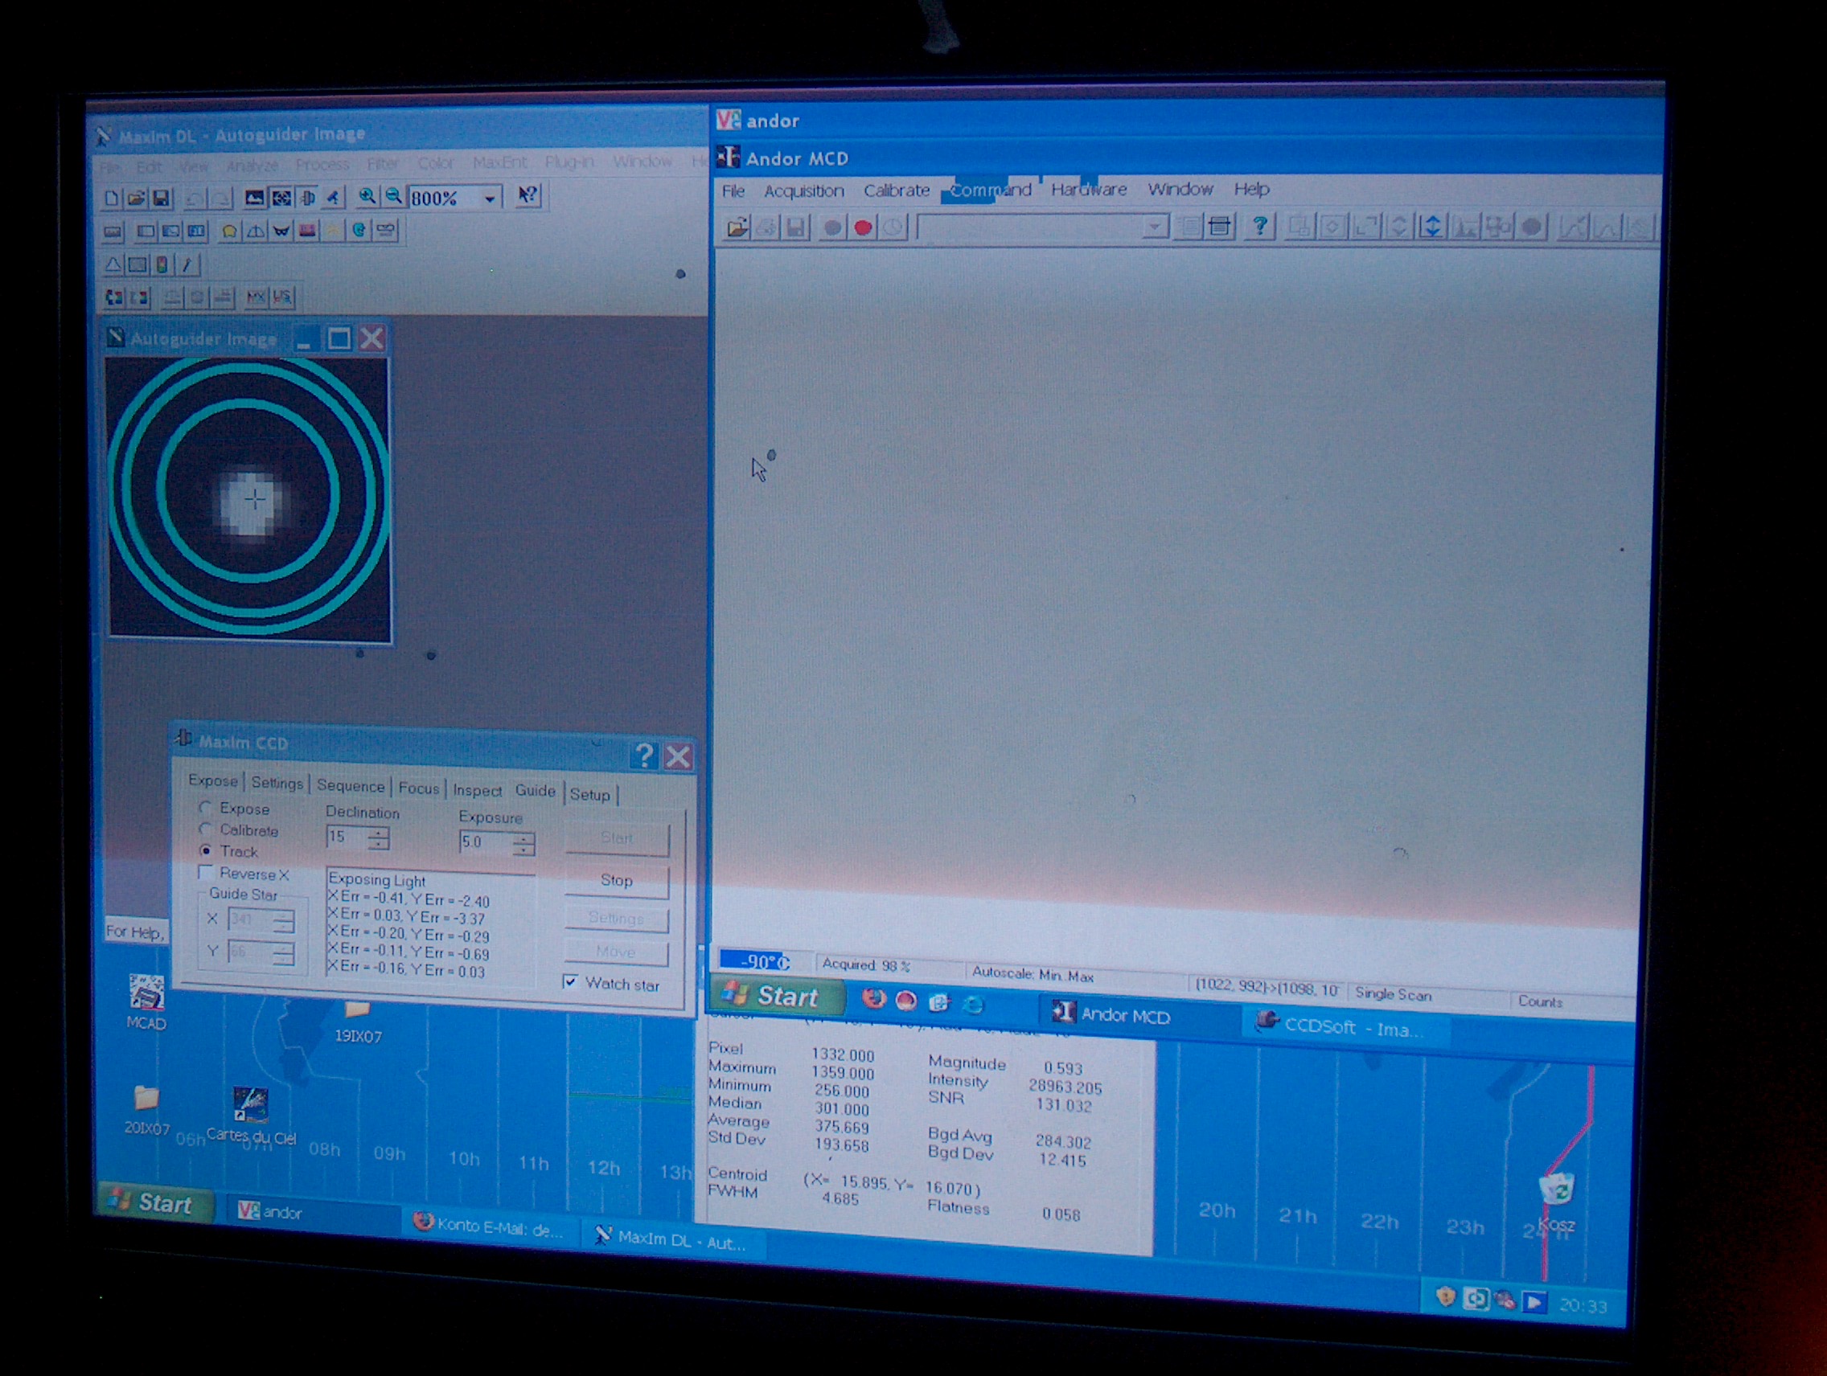Click the red-purple picture icon in MaxIm DL toolbar

click(306, 231)
